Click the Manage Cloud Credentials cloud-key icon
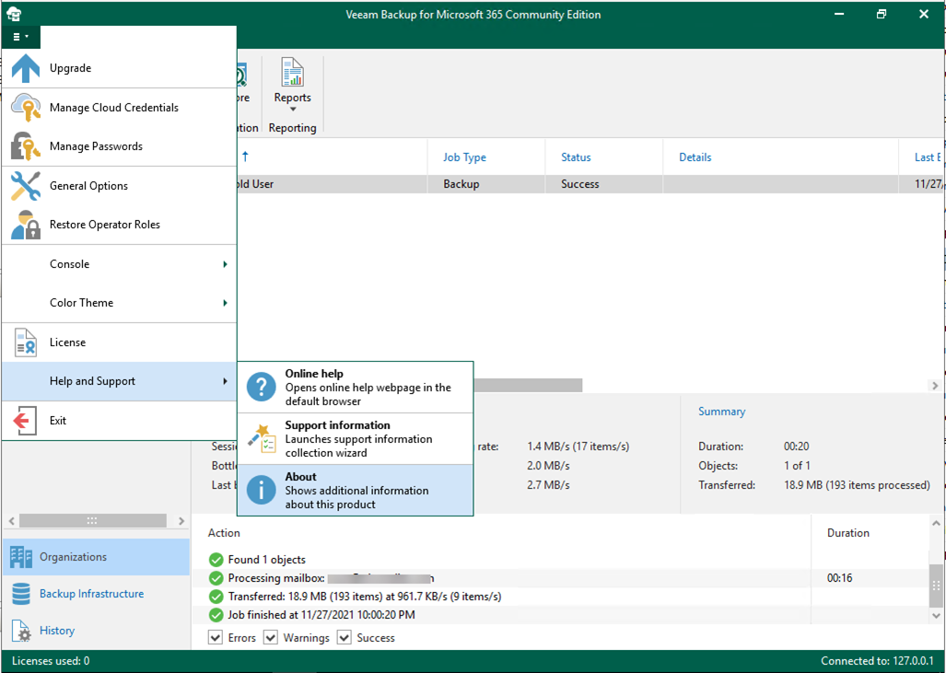The image size is (946, 673). (x=26, y=108)
